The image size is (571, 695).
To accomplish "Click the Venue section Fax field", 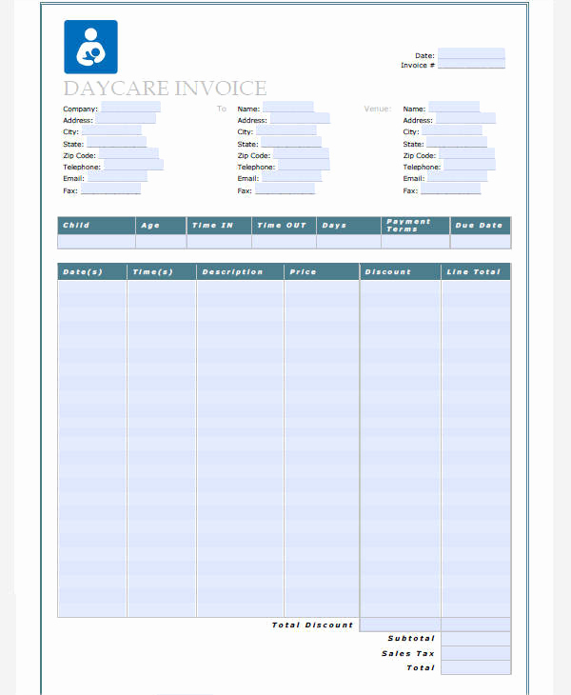I will [450, 189].
